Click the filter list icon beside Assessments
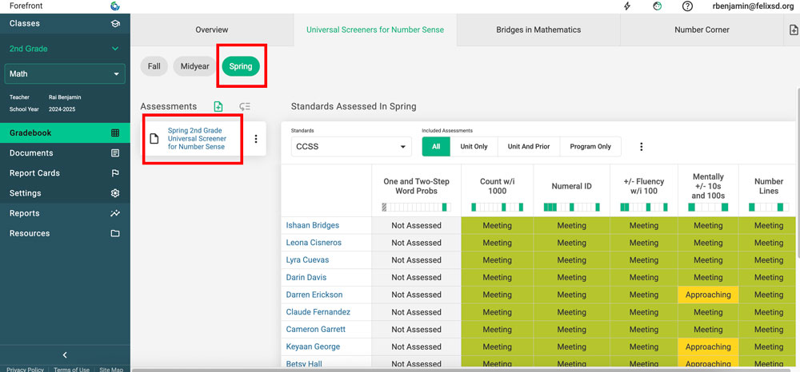Viewport: 800px width, 372px height. click(245, 106)
